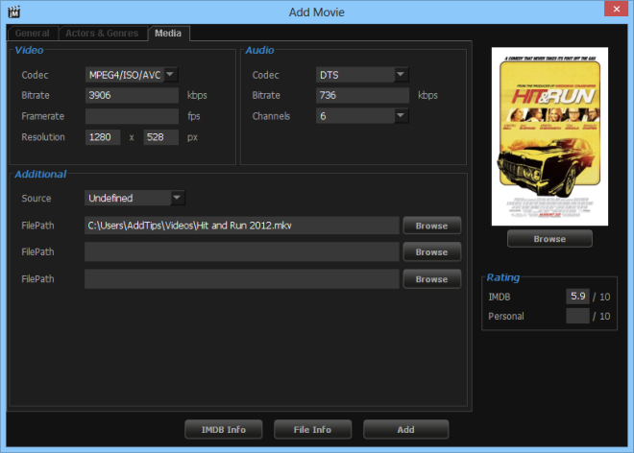The height and width of the screenshot is (453, 634).
Task: Click the Add button
Action: (406, 430)
